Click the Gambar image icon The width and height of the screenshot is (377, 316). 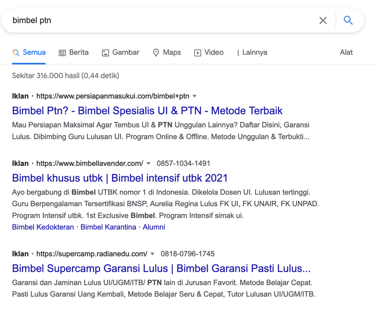pos(105,53)
